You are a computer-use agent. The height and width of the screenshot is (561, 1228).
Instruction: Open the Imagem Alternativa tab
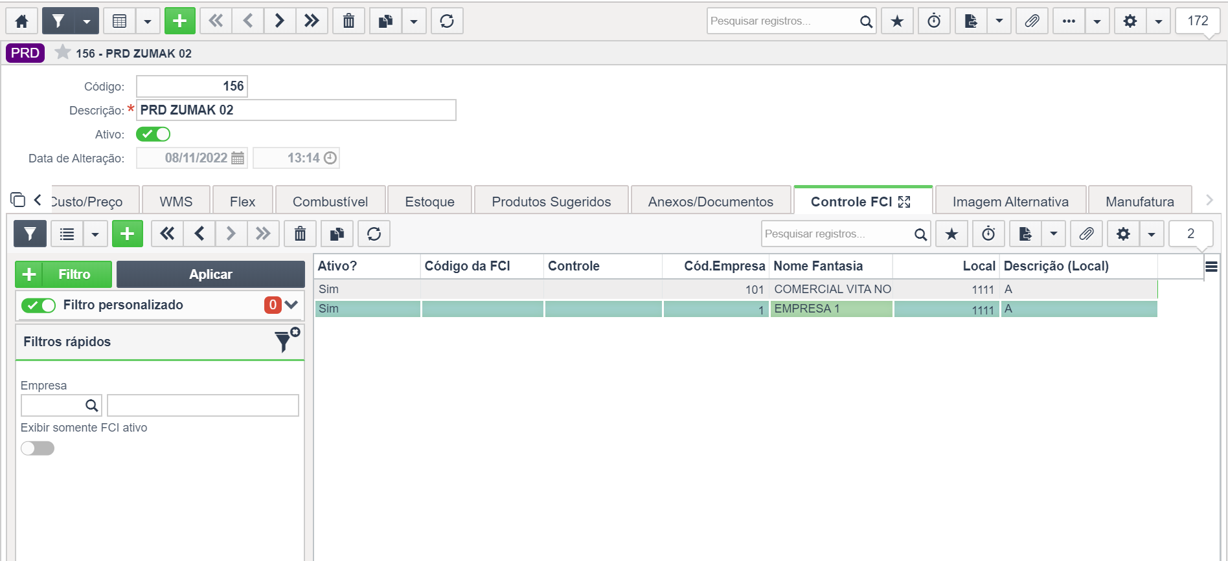click(x=1010, y=201)
